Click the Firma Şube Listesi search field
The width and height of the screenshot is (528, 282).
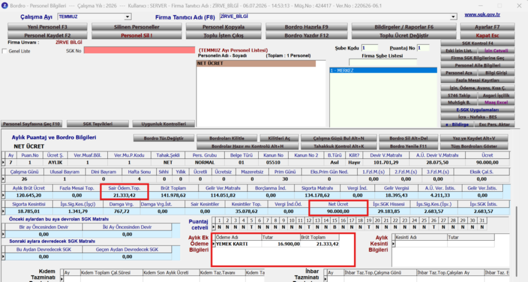click(x=383, y=62)
